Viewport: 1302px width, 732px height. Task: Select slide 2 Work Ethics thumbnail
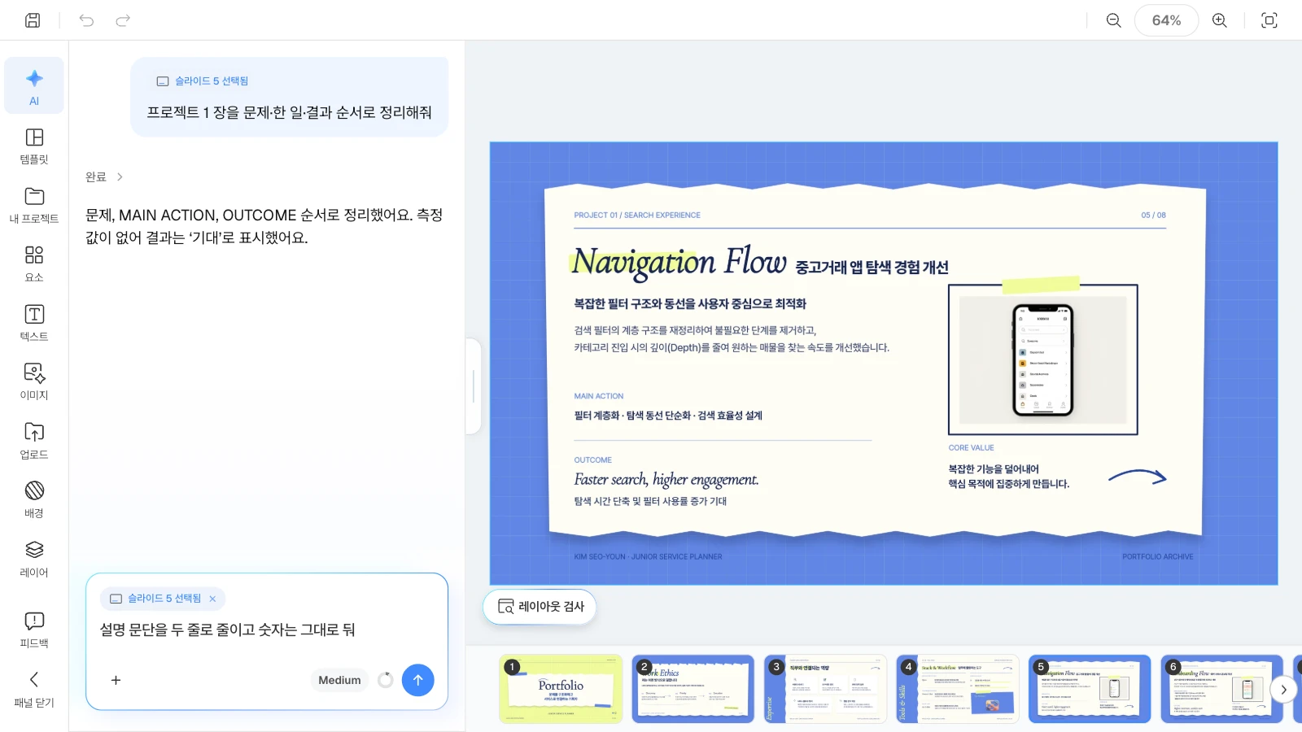(693, 689)
